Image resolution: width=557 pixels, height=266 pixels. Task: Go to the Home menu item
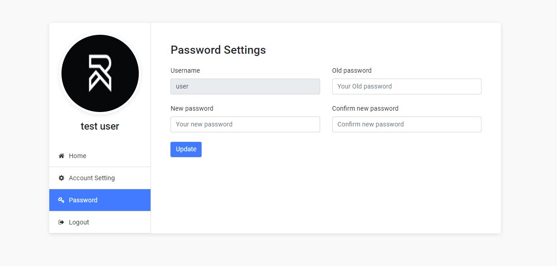78,156
